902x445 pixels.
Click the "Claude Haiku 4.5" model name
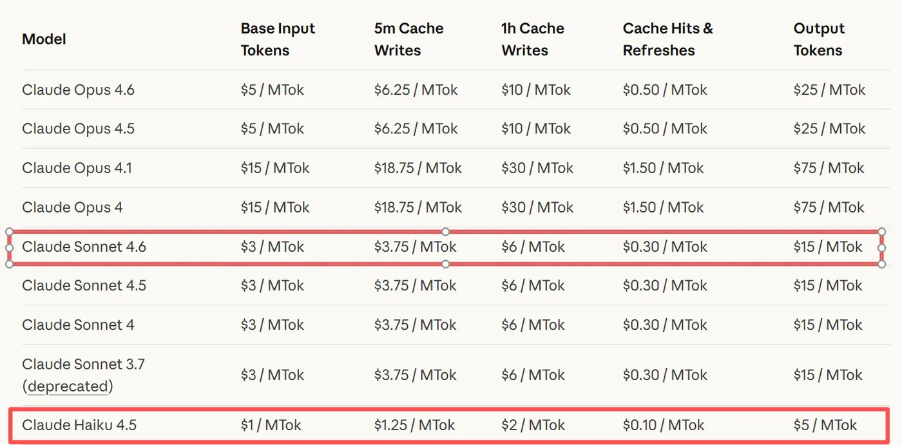(x=79, y=425)
